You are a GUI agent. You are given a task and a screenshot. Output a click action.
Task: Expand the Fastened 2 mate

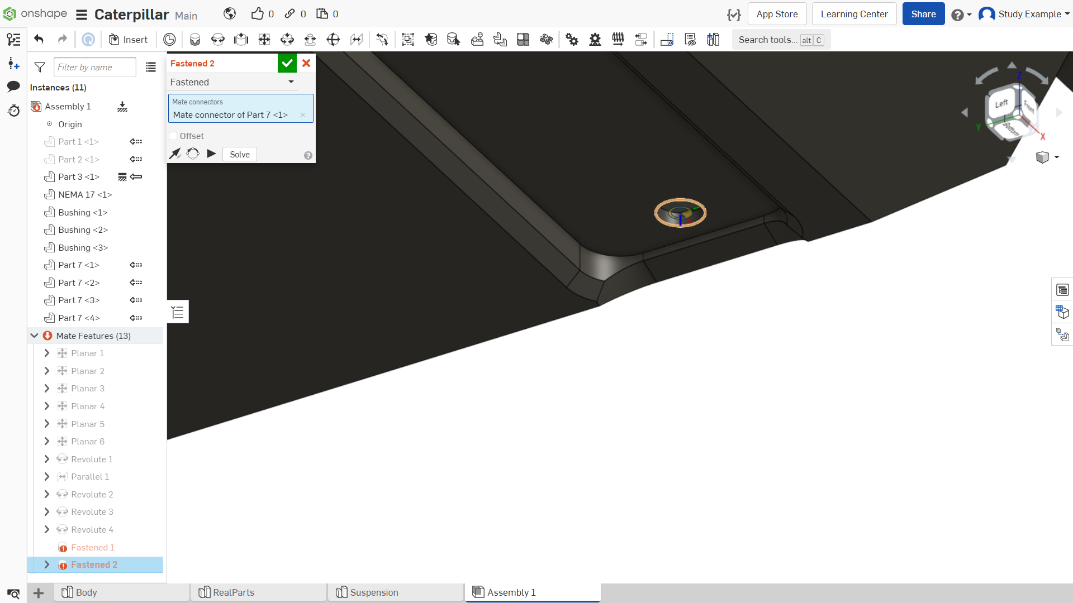pos(47,565)
